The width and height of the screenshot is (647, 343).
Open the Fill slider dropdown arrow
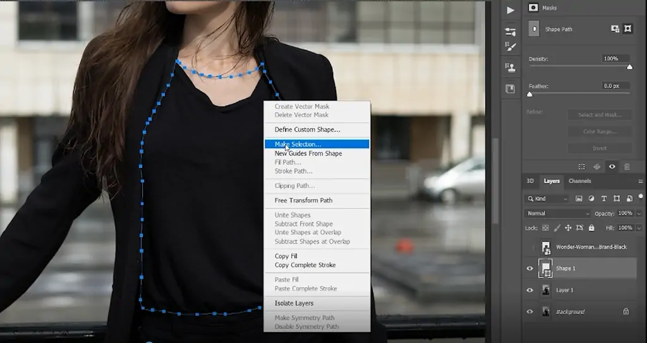639,228
